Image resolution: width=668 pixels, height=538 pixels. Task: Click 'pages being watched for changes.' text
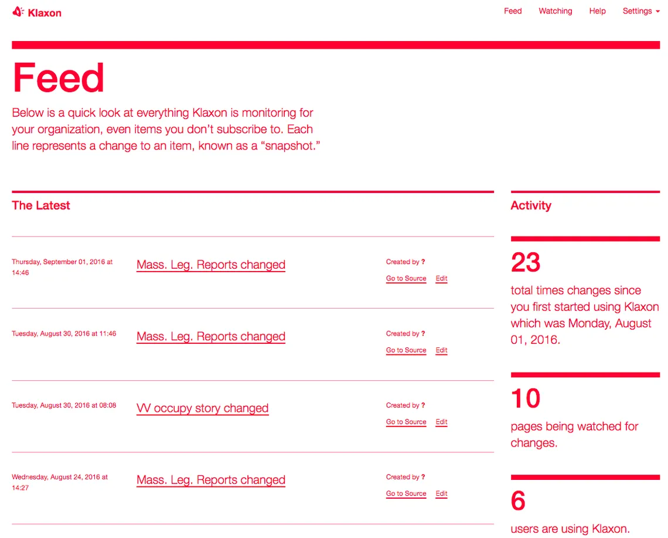(574, 434)
